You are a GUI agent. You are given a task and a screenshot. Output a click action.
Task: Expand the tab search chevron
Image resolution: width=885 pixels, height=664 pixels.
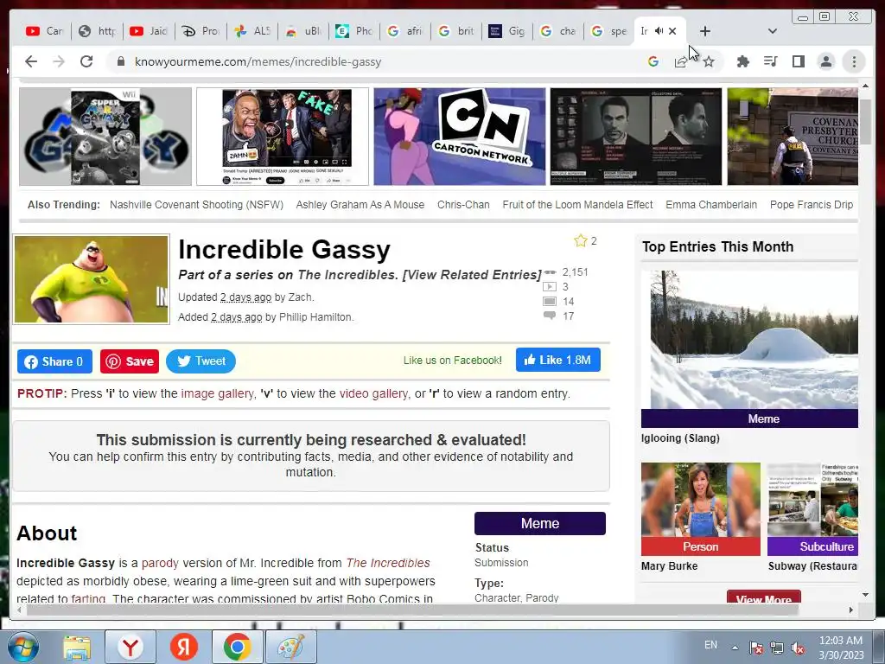tap(773, 31)
